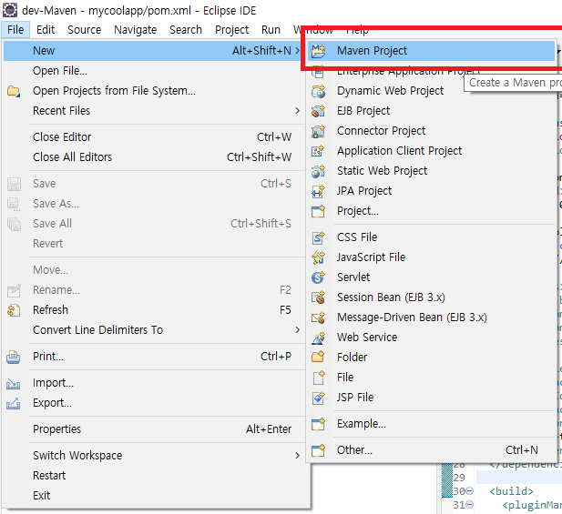Screen dimensions: 562x514
Task: Click the Export icon in the File menu
Action: [x=14, y=403]
